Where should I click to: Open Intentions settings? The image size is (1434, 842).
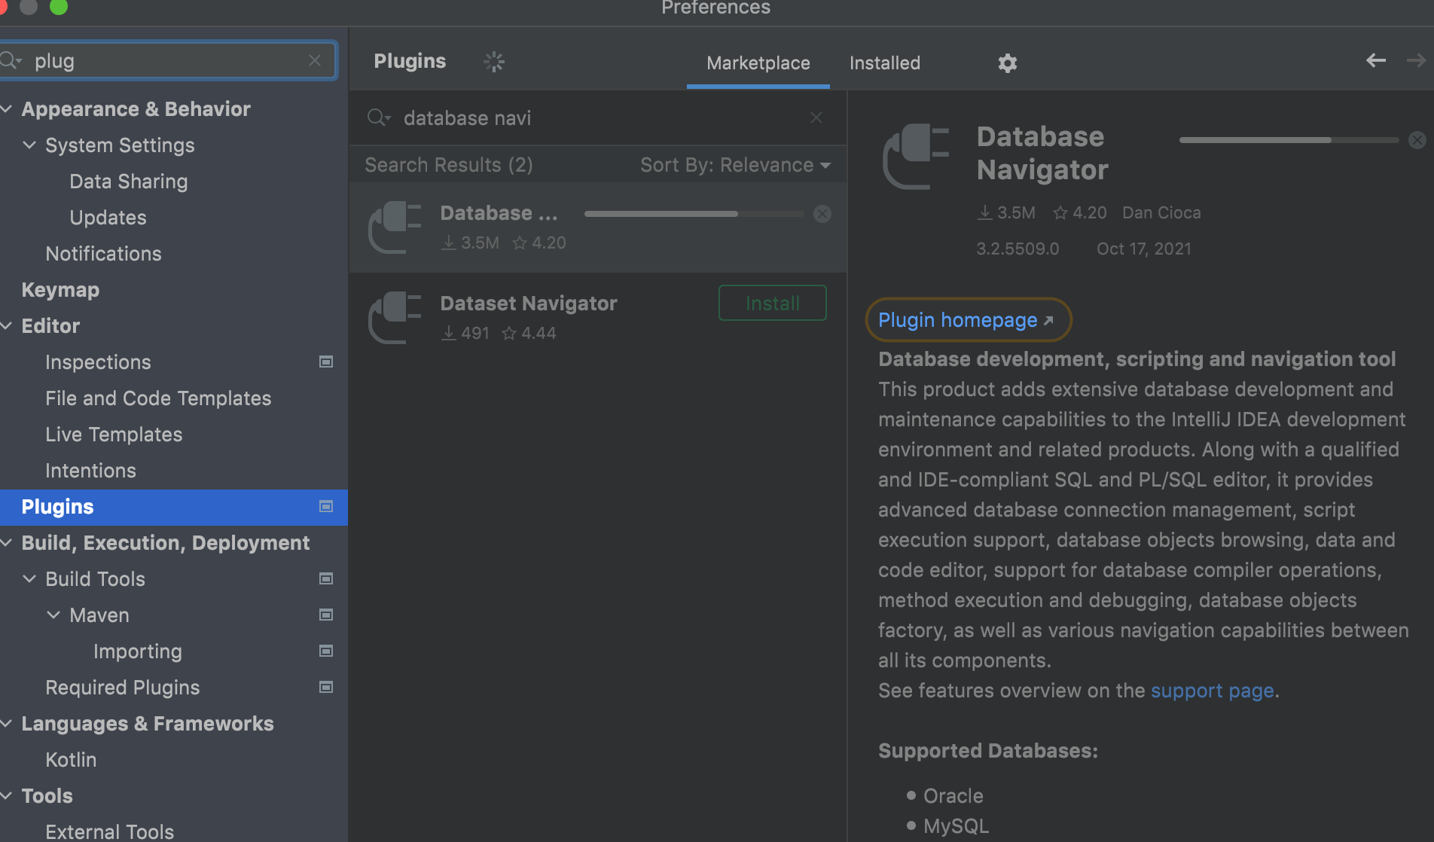90,471
